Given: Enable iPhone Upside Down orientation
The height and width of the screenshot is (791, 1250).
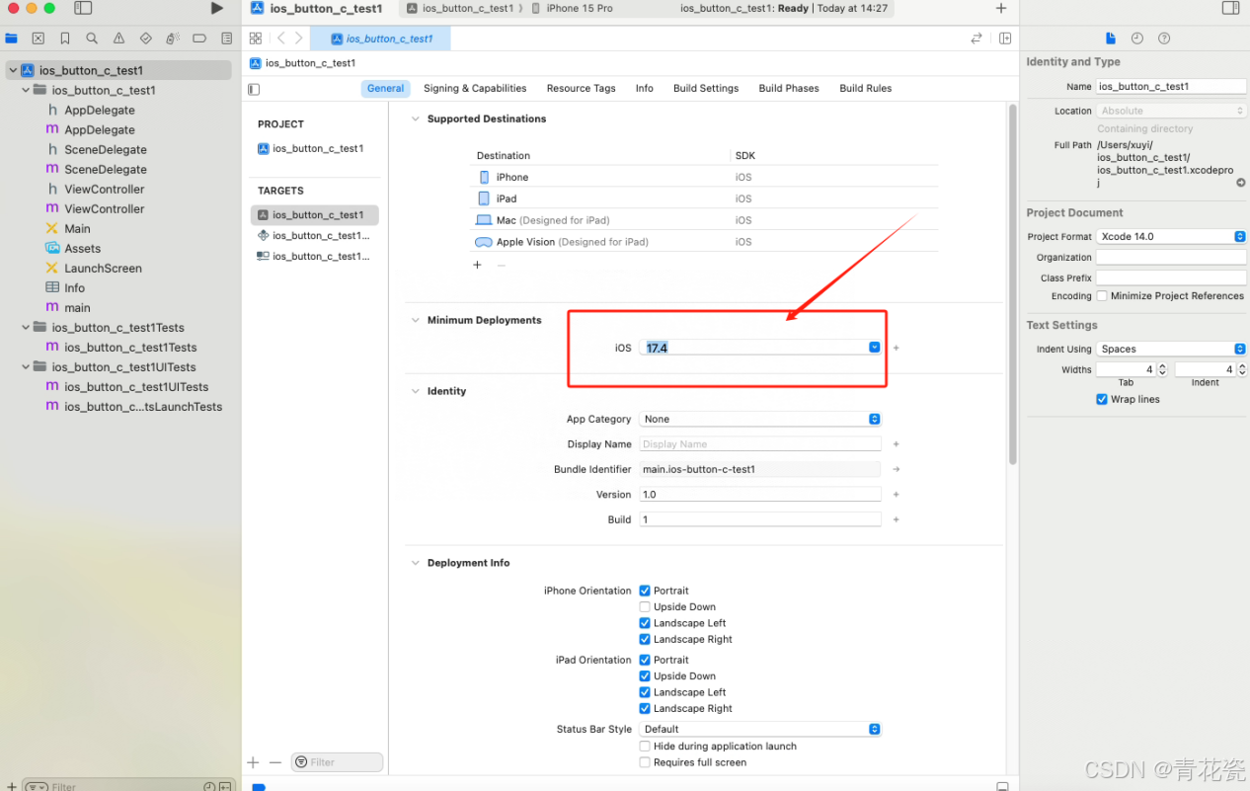Looking at the screenshot, I should click(x=645, y=607).
